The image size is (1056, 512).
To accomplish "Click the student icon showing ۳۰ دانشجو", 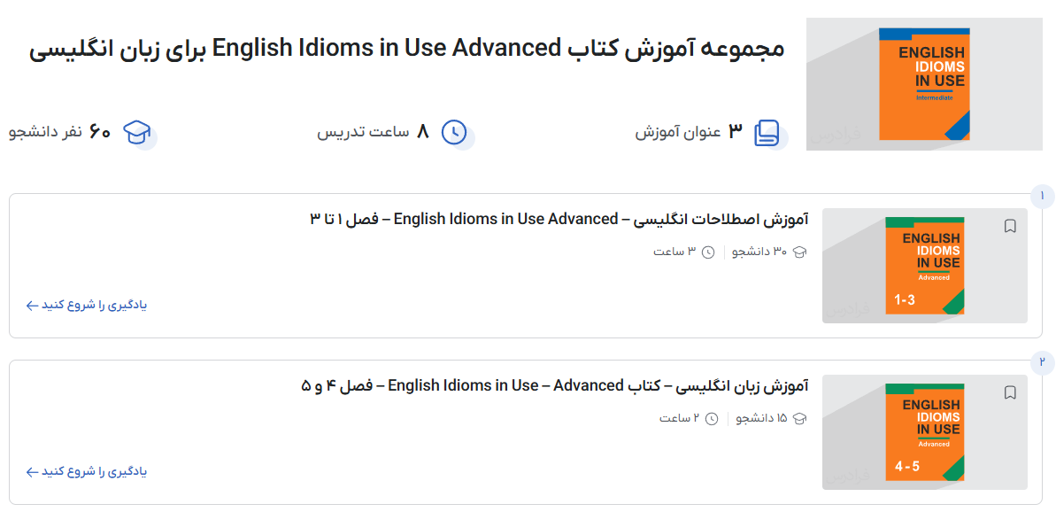I will click(x=799, y=252).
